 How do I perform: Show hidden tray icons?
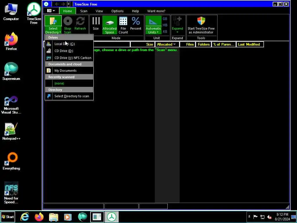[249, 217]
